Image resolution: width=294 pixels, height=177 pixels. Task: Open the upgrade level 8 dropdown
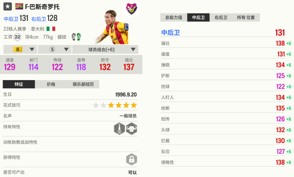[20, 49]
